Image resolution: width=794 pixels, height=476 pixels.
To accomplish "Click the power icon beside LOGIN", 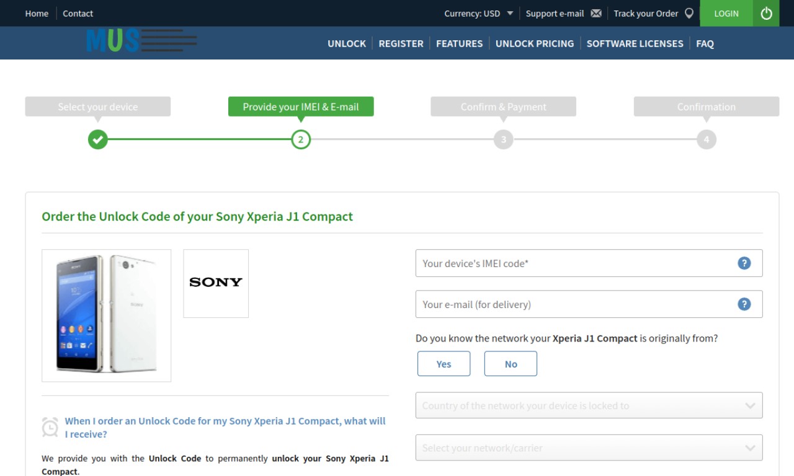I will coord(766,13).
